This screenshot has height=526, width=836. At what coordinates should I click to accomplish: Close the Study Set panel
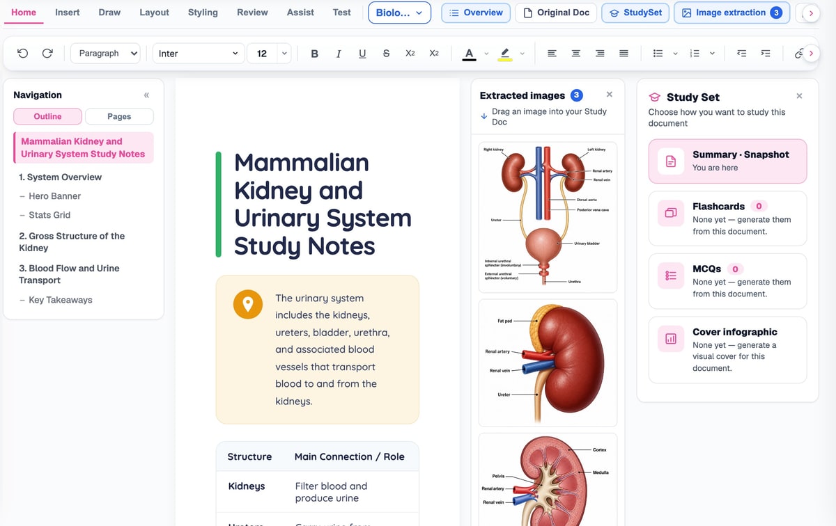pos(799,96)
